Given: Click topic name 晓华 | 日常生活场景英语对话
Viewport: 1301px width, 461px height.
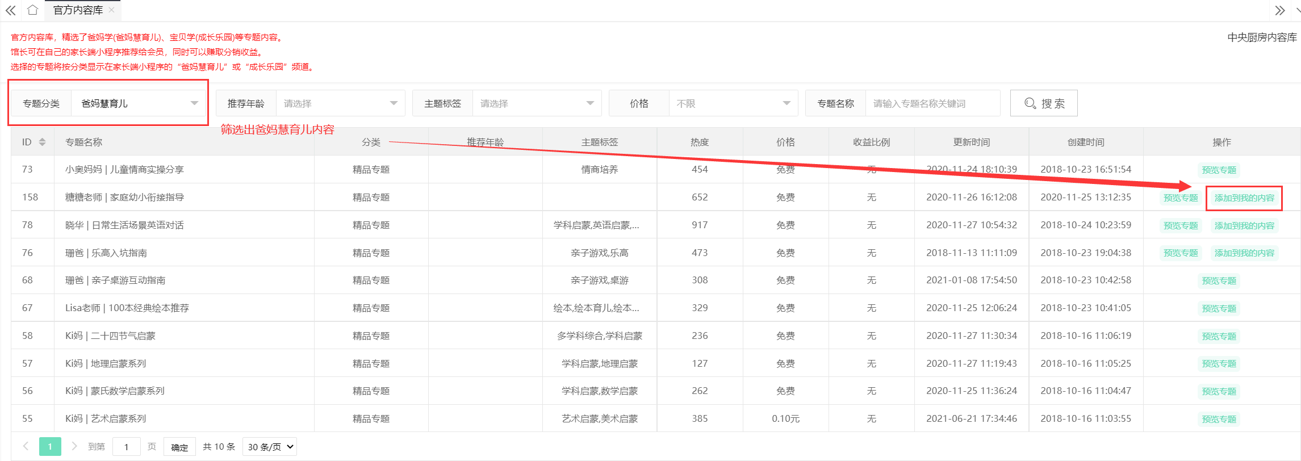Looking at the screenshot, I should point(124,225).
